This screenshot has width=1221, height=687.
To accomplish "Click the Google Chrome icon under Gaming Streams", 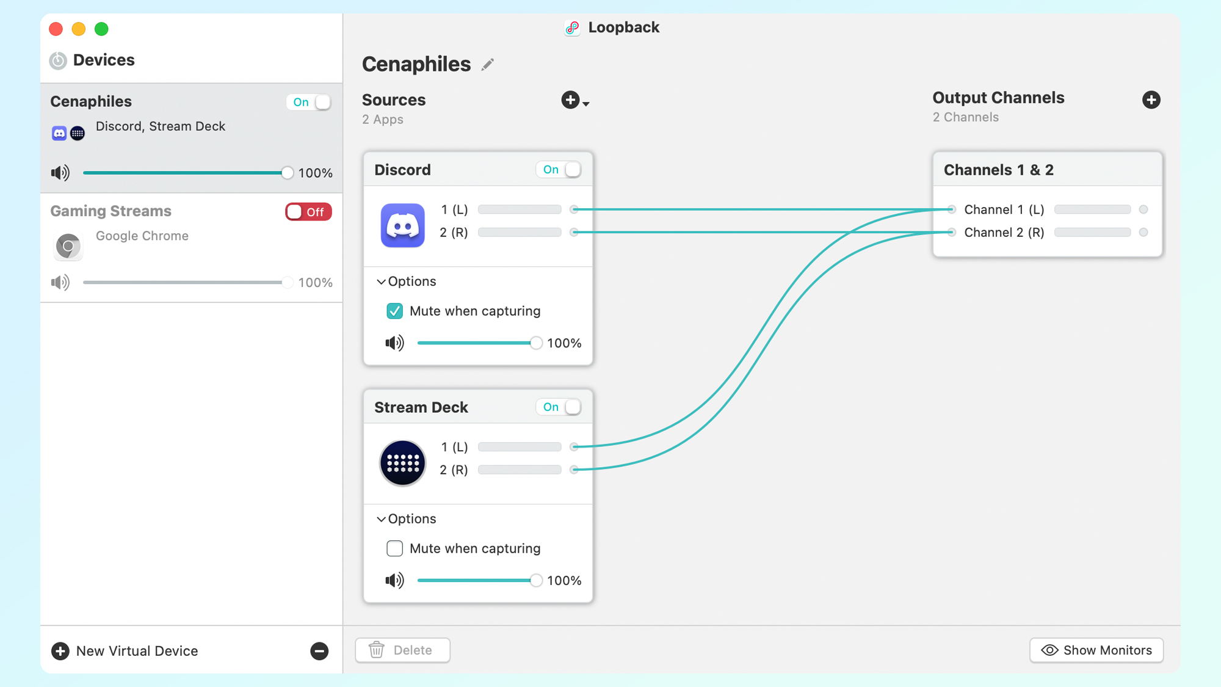I will (x=68, y=246).
